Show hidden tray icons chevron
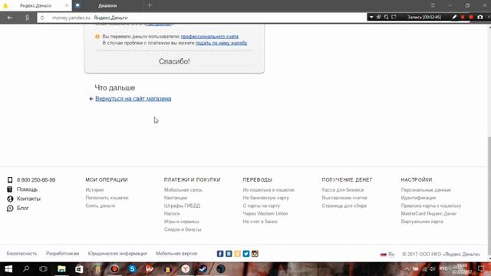The height and width of the screenshot is (276, 491). pyautogui.click(x=407, y=269)
